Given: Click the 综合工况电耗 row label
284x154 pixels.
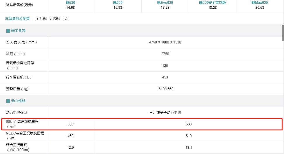Looking at the screenshot, I should 18,147.
